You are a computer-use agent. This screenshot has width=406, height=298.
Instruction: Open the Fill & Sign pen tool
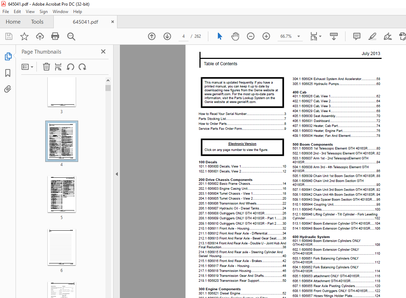coord(388,36)
